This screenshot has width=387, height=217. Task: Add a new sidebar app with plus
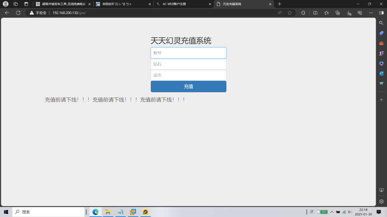tap(381, 99)
